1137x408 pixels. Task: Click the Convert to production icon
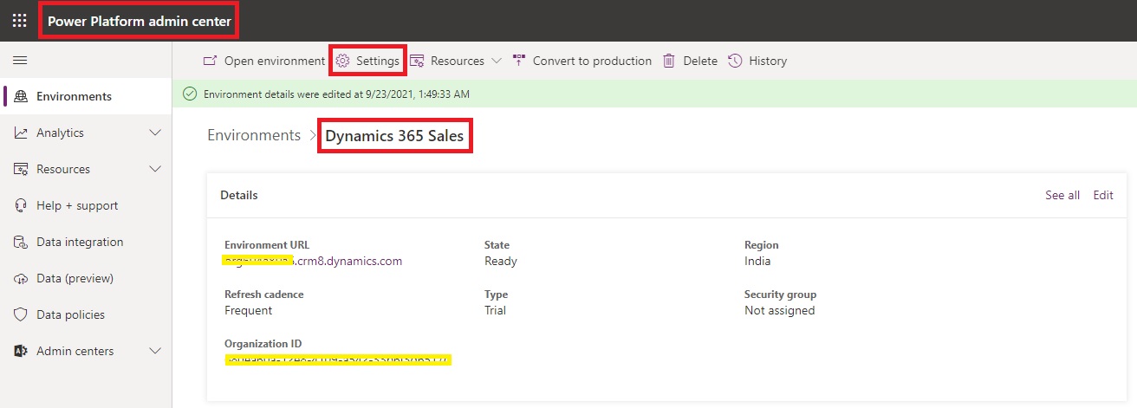pos(519,61)
